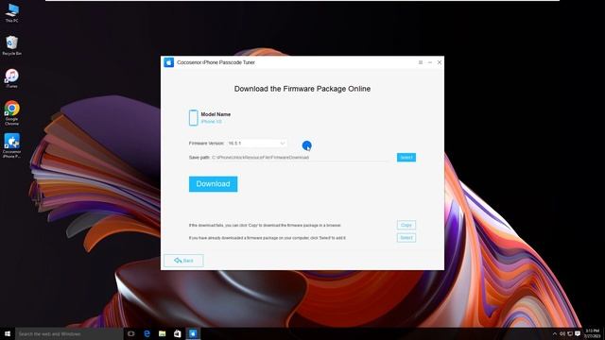Open This PC desktop icon
The width and height of the screenshot is (605, 340).
pyautogui.click(x=11, y=12)
